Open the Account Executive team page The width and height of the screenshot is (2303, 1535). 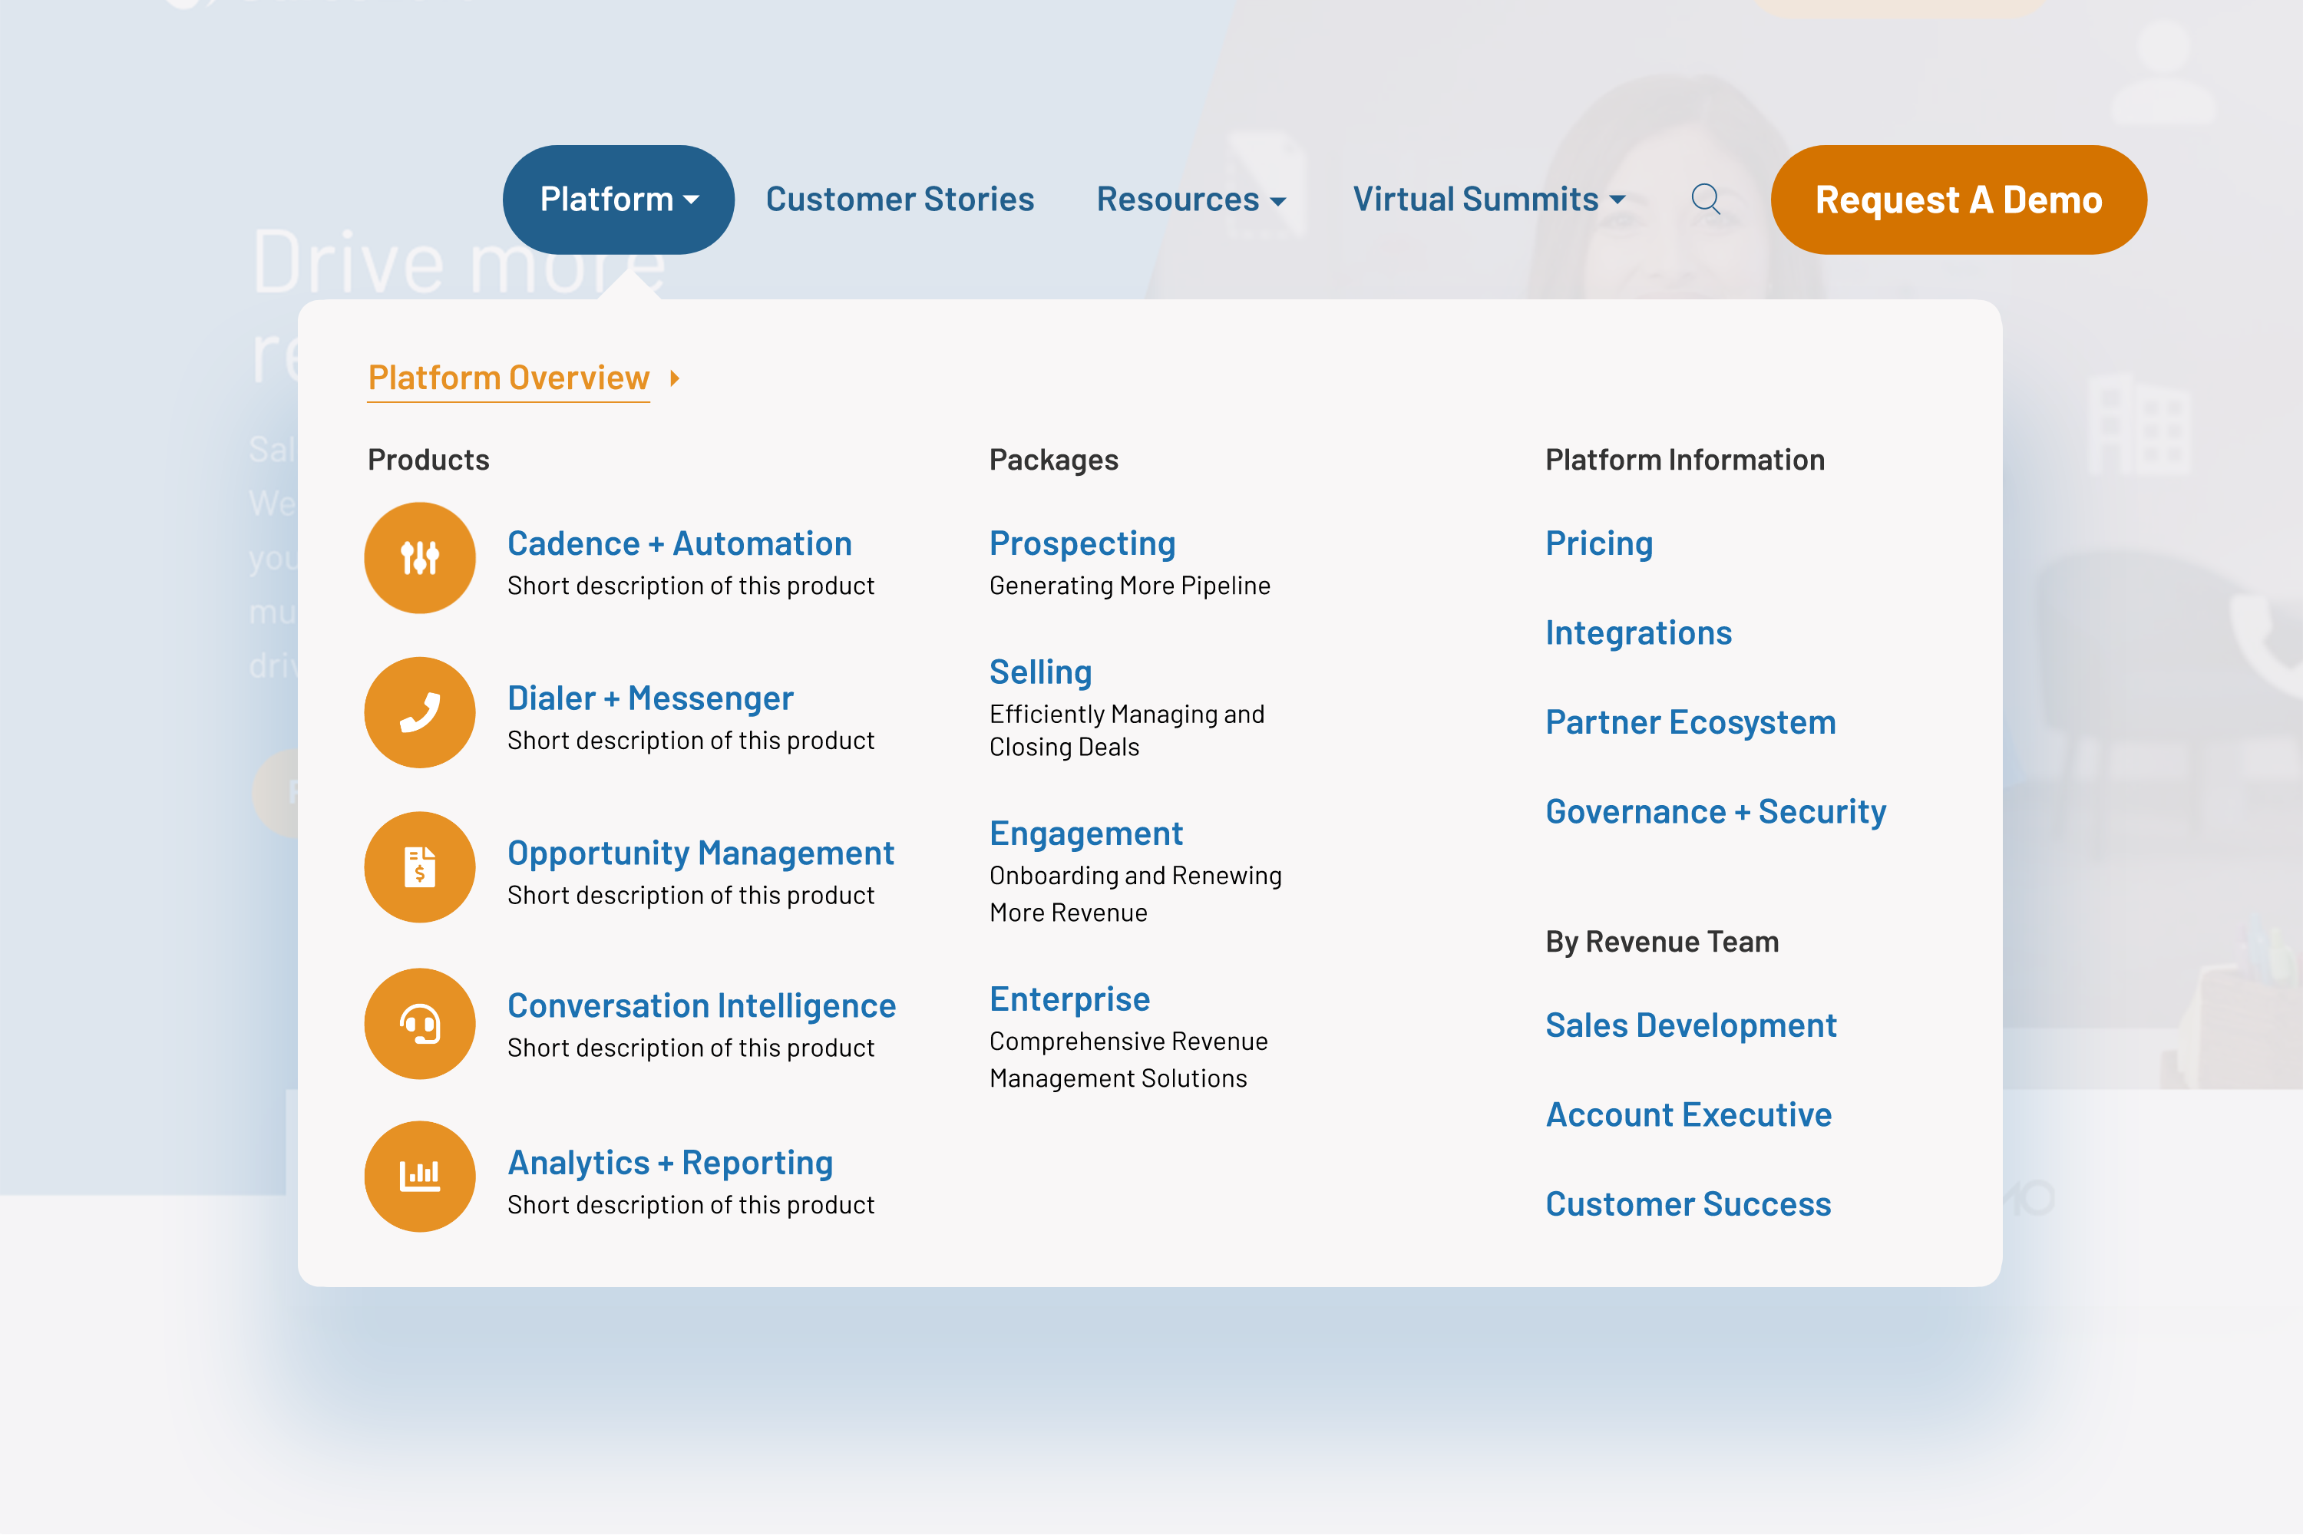point(1688,1114)
